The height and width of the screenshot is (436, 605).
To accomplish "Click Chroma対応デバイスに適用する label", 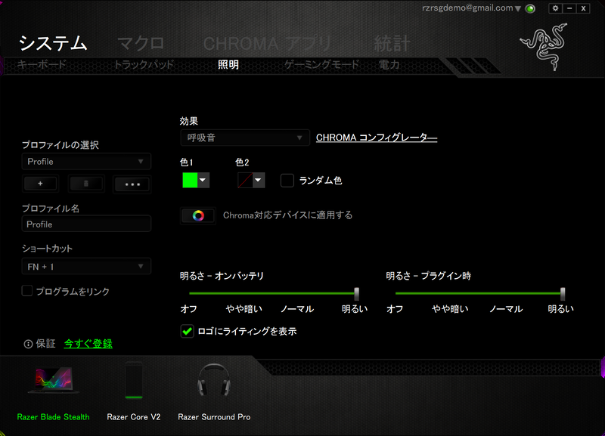I will tap(288, 215).
